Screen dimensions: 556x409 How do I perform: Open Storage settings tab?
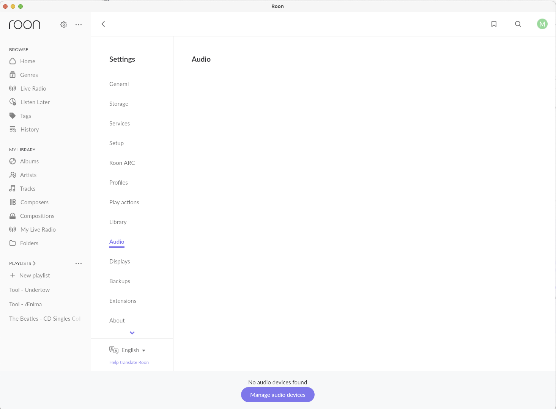tap(119, 104)
